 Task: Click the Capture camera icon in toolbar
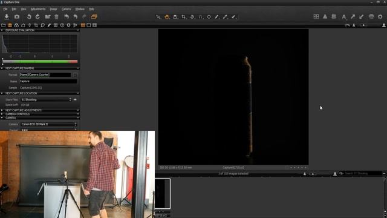coord(17,16)
